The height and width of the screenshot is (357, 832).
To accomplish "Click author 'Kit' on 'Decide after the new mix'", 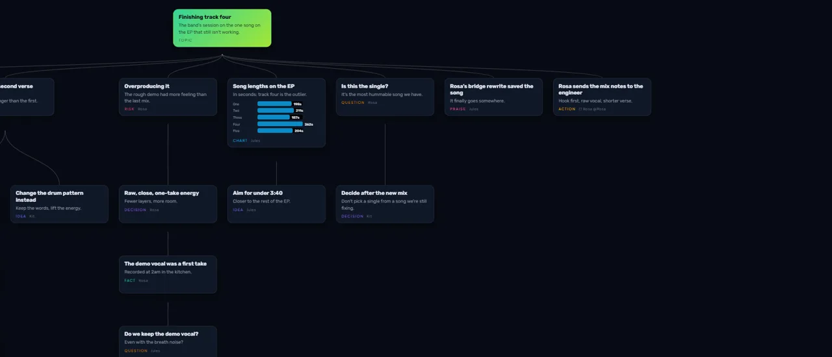I will click(369, 216).
